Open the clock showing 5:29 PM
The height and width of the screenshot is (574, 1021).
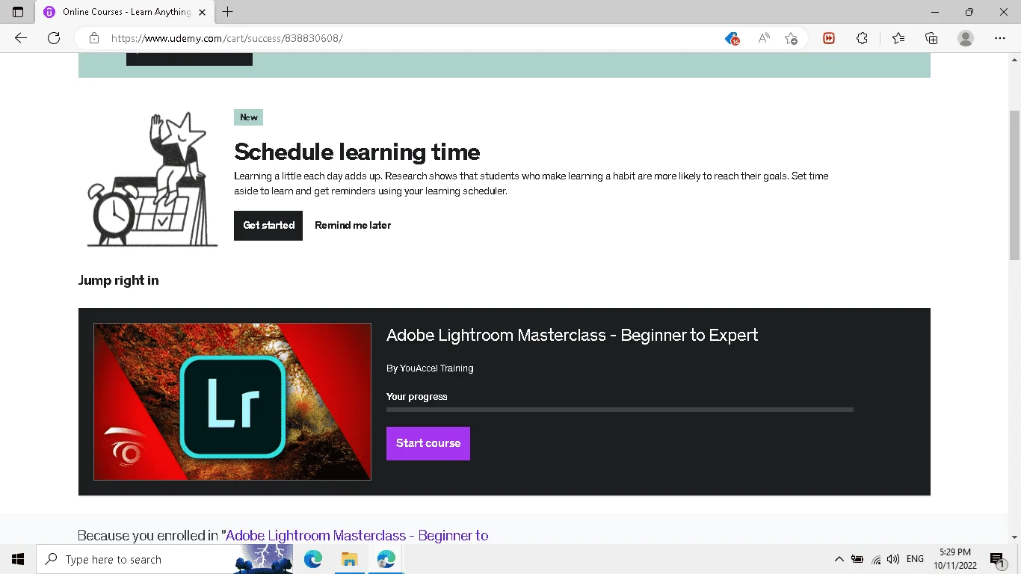tap(954, 559)
